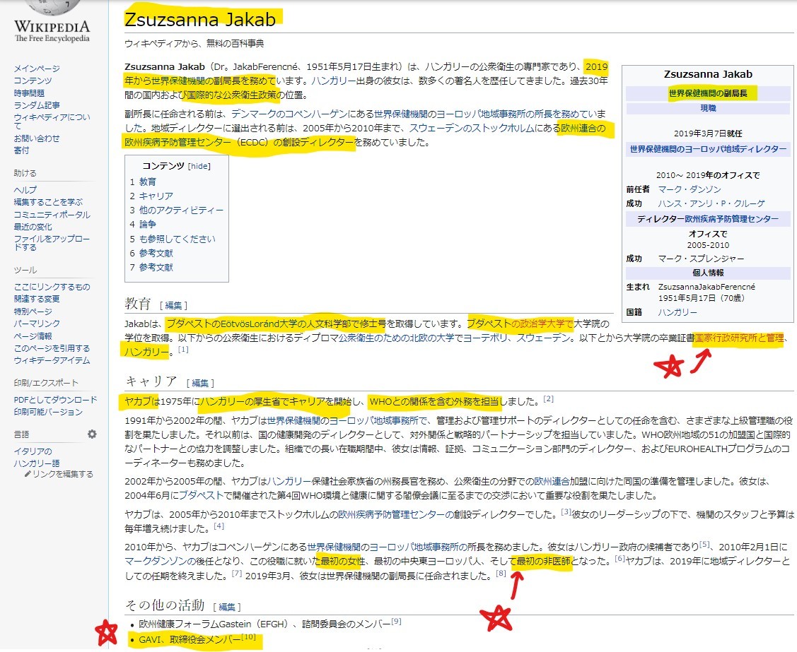This screenshot has width=797, height=652.
Task: Click ハンガリー nationality link in infobox
Action: (x=677, y=312)
